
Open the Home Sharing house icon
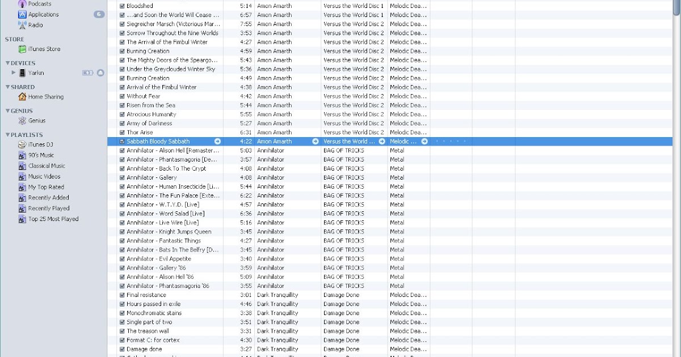tap(22, 97)
